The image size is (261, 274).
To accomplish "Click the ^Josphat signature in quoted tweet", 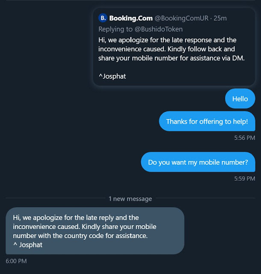I will pyautogui.click(x=112, y=77).
